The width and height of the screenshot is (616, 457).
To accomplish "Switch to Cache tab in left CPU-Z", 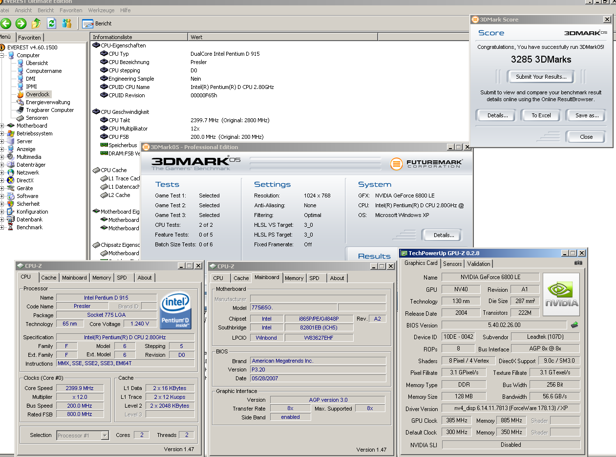I will tap(48, 278).
